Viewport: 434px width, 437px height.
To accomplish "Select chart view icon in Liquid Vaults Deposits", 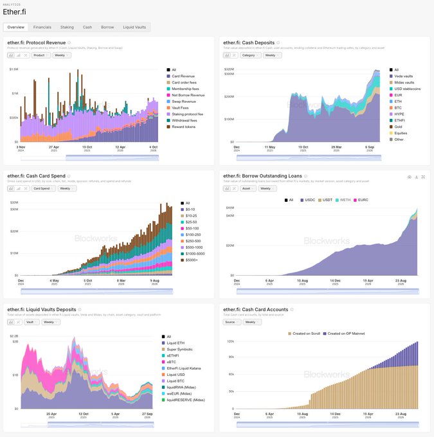I will [11, 322].
